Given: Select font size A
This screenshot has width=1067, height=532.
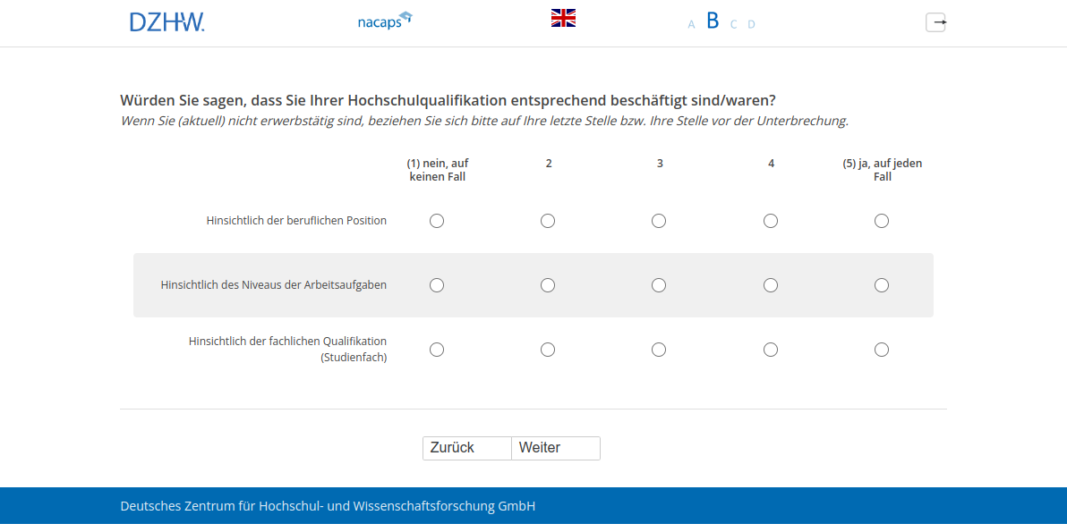Looking at the screenshot, I should pyautogui.click(x=691, y=24).
